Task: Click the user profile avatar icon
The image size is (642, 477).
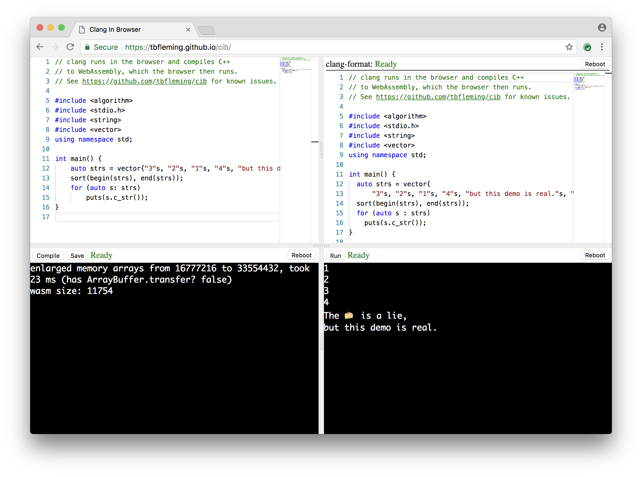Action: coord(602,27)
